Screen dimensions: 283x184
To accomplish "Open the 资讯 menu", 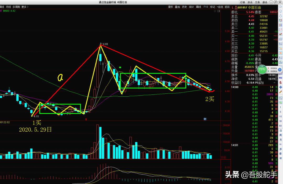I will (x=250, y=2).
